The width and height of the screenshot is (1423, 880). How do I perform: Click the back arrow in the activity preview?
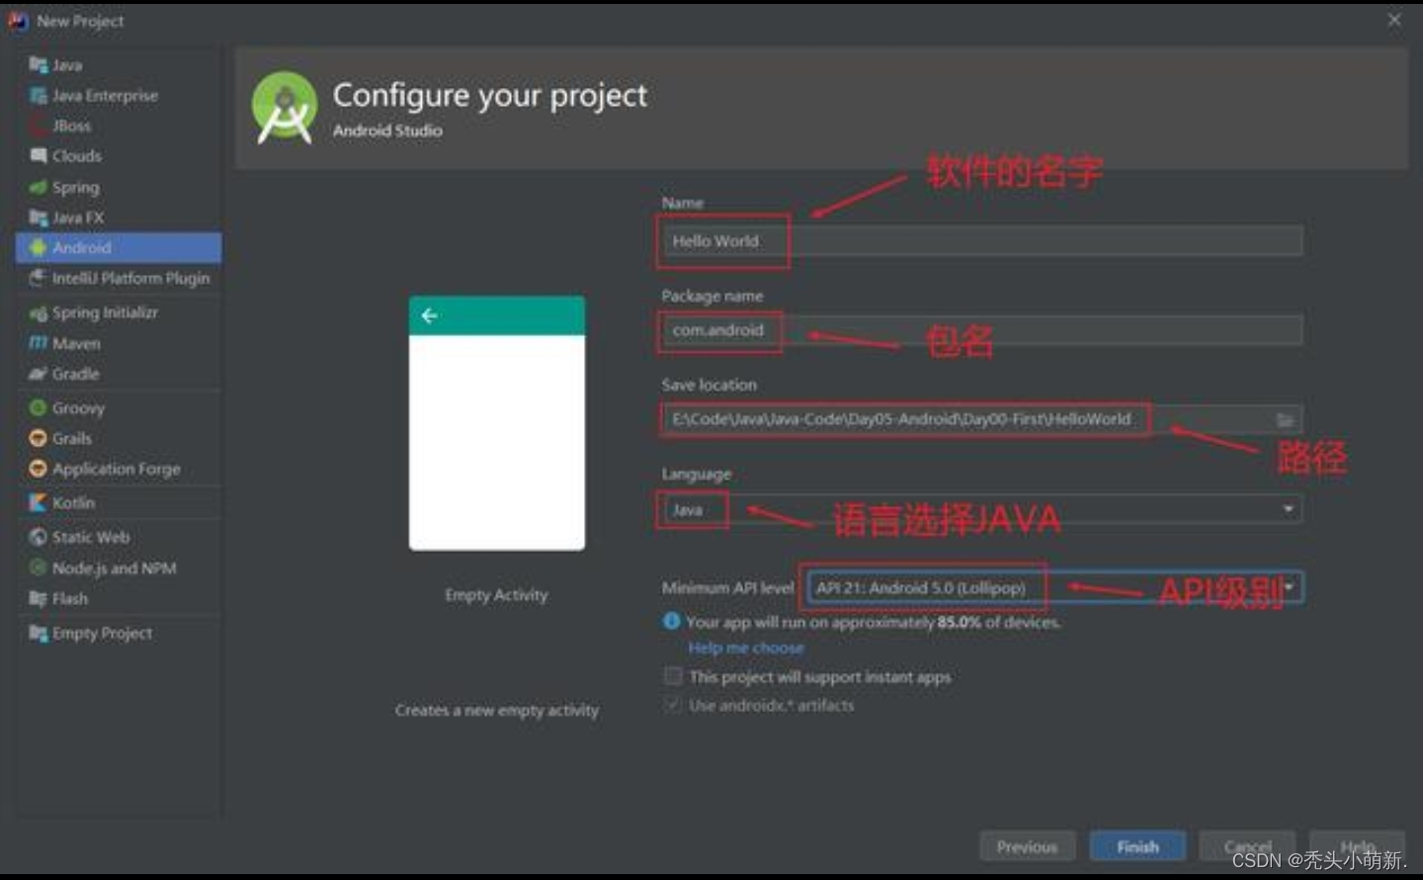point(429,315)
